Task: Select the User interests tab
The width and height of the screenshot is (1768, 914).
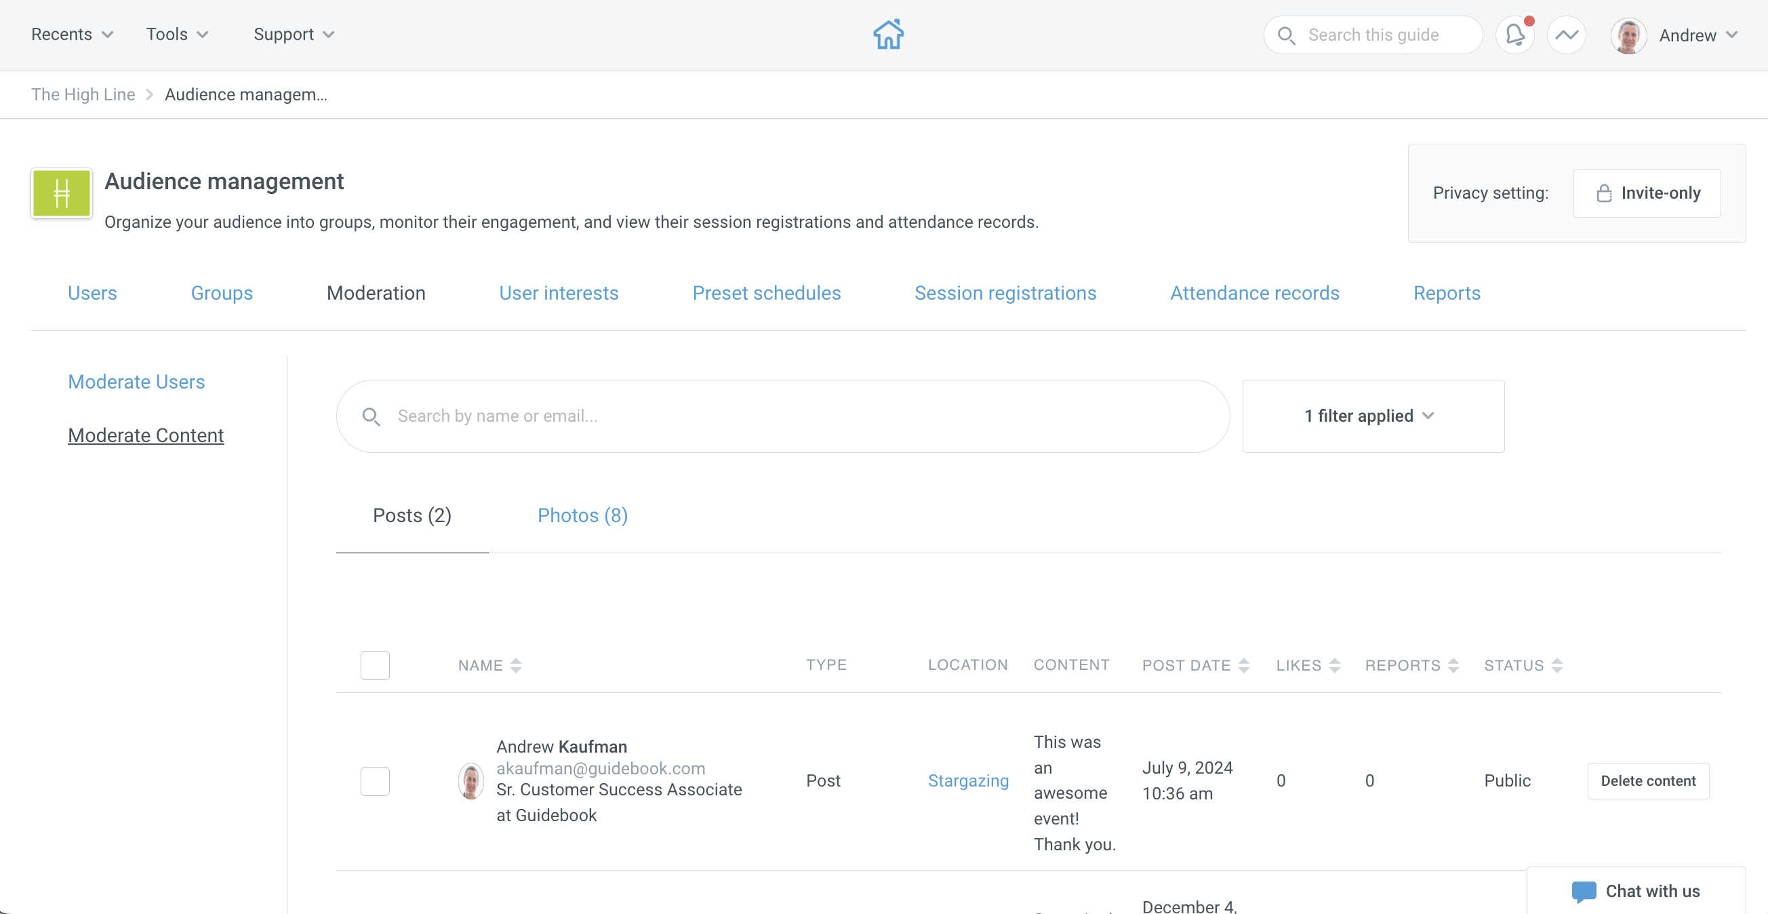Action: pyautogui.click(x=559, y=293)
